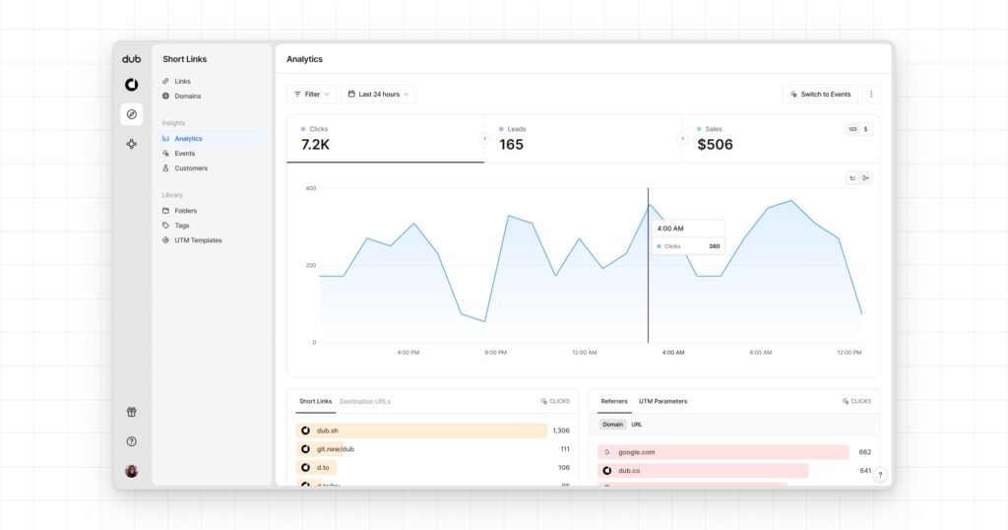Switch to the time series chart view
The image size is (1008, 530).
click(852, 178)
